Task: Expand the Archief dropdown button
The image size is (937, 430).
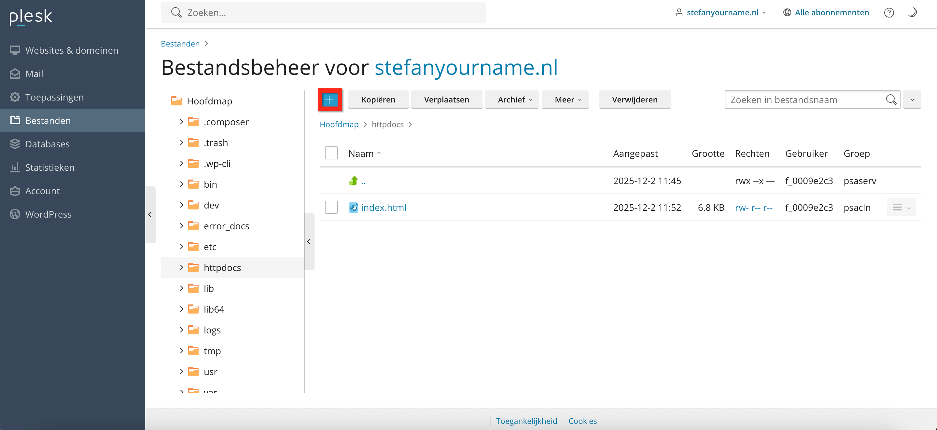Action: pyautogui.click(x=514, y=100)
